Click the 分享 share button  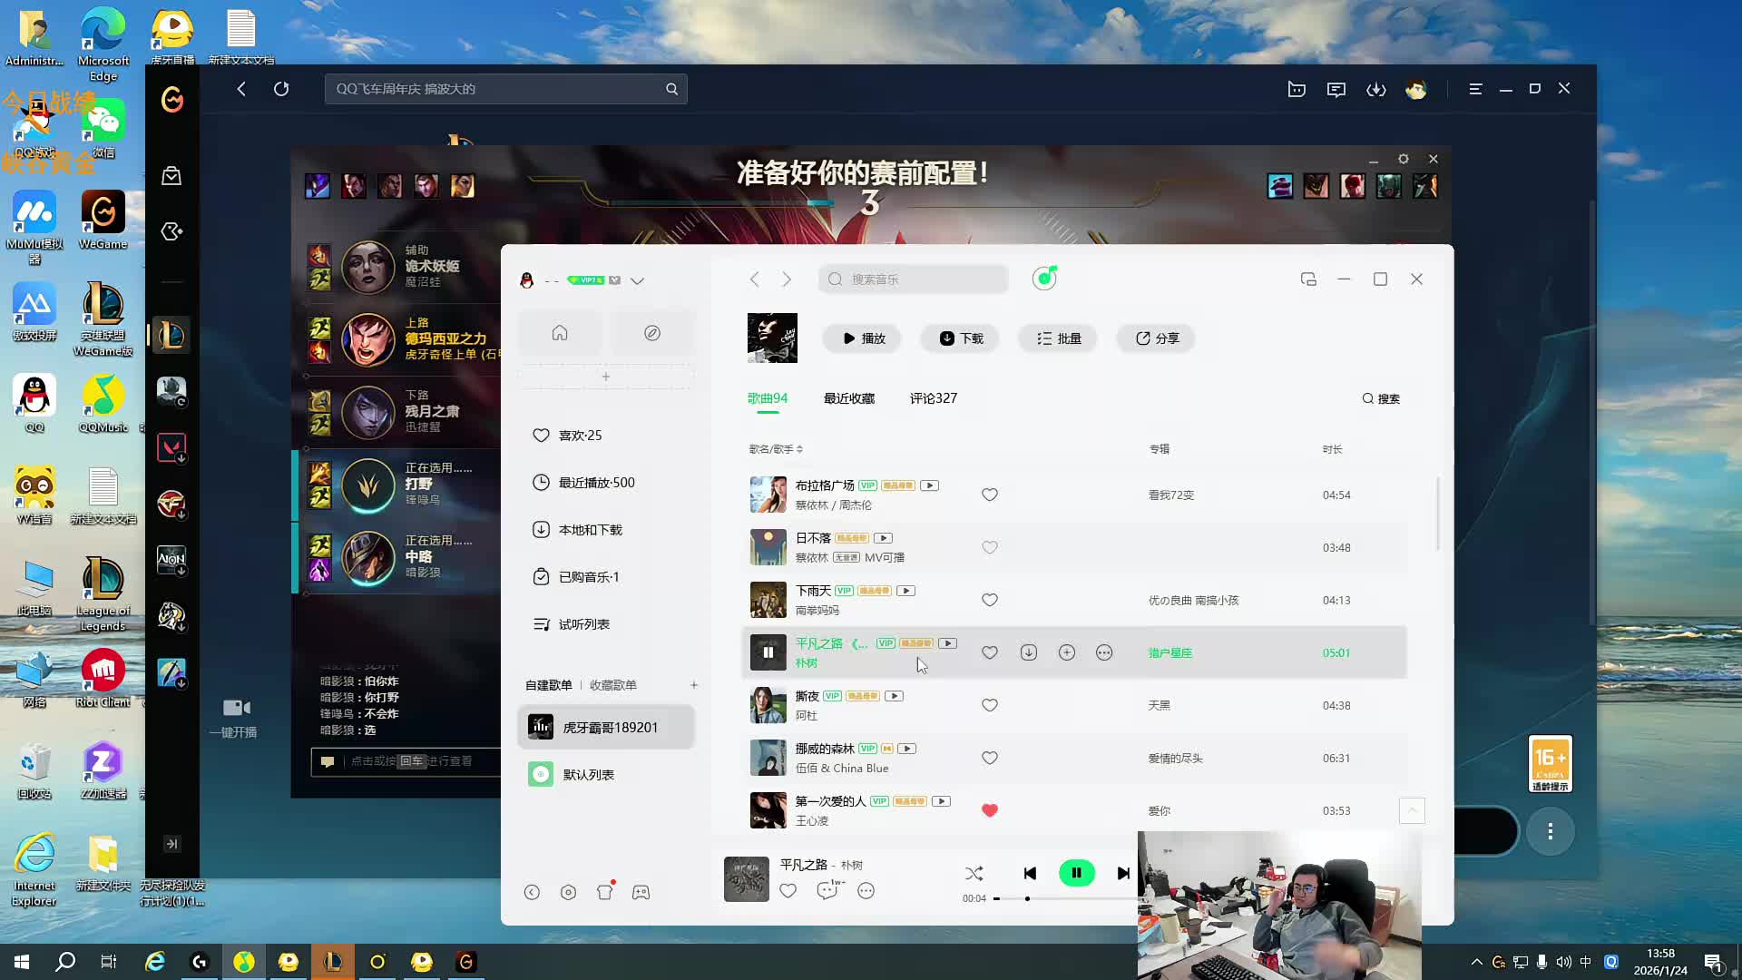coord(1157,338)
